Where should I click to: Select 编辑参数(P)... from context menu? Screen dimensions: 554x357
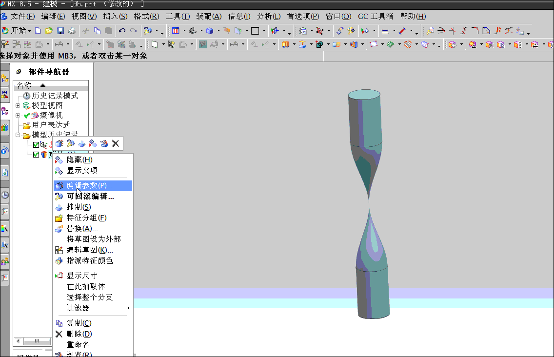coord(93,185)
